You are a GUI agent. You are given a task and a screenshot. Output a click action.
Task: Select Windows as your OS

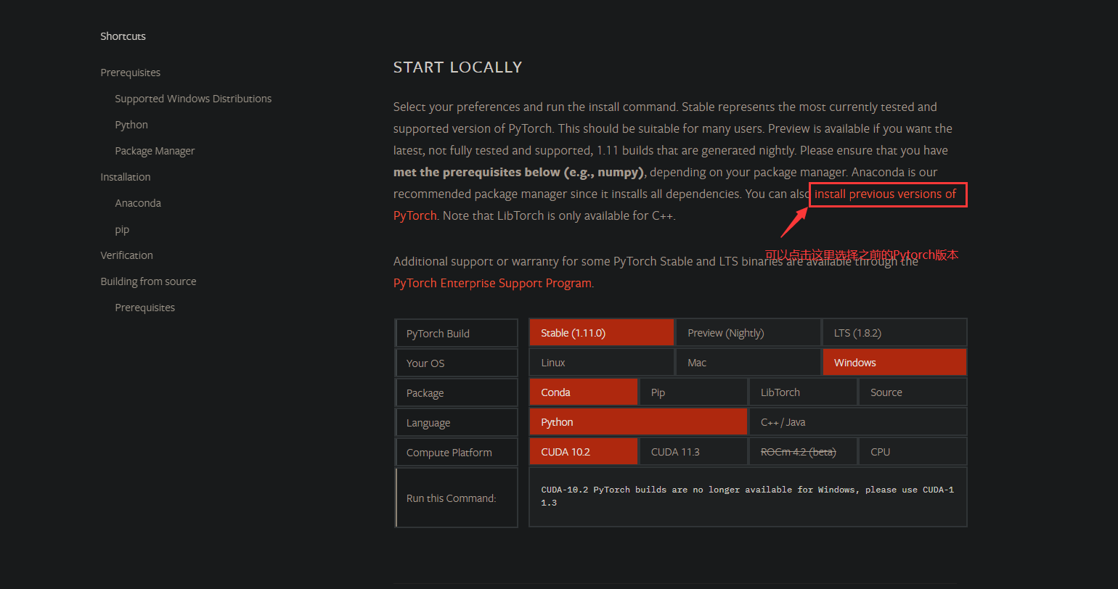point(894,363)
